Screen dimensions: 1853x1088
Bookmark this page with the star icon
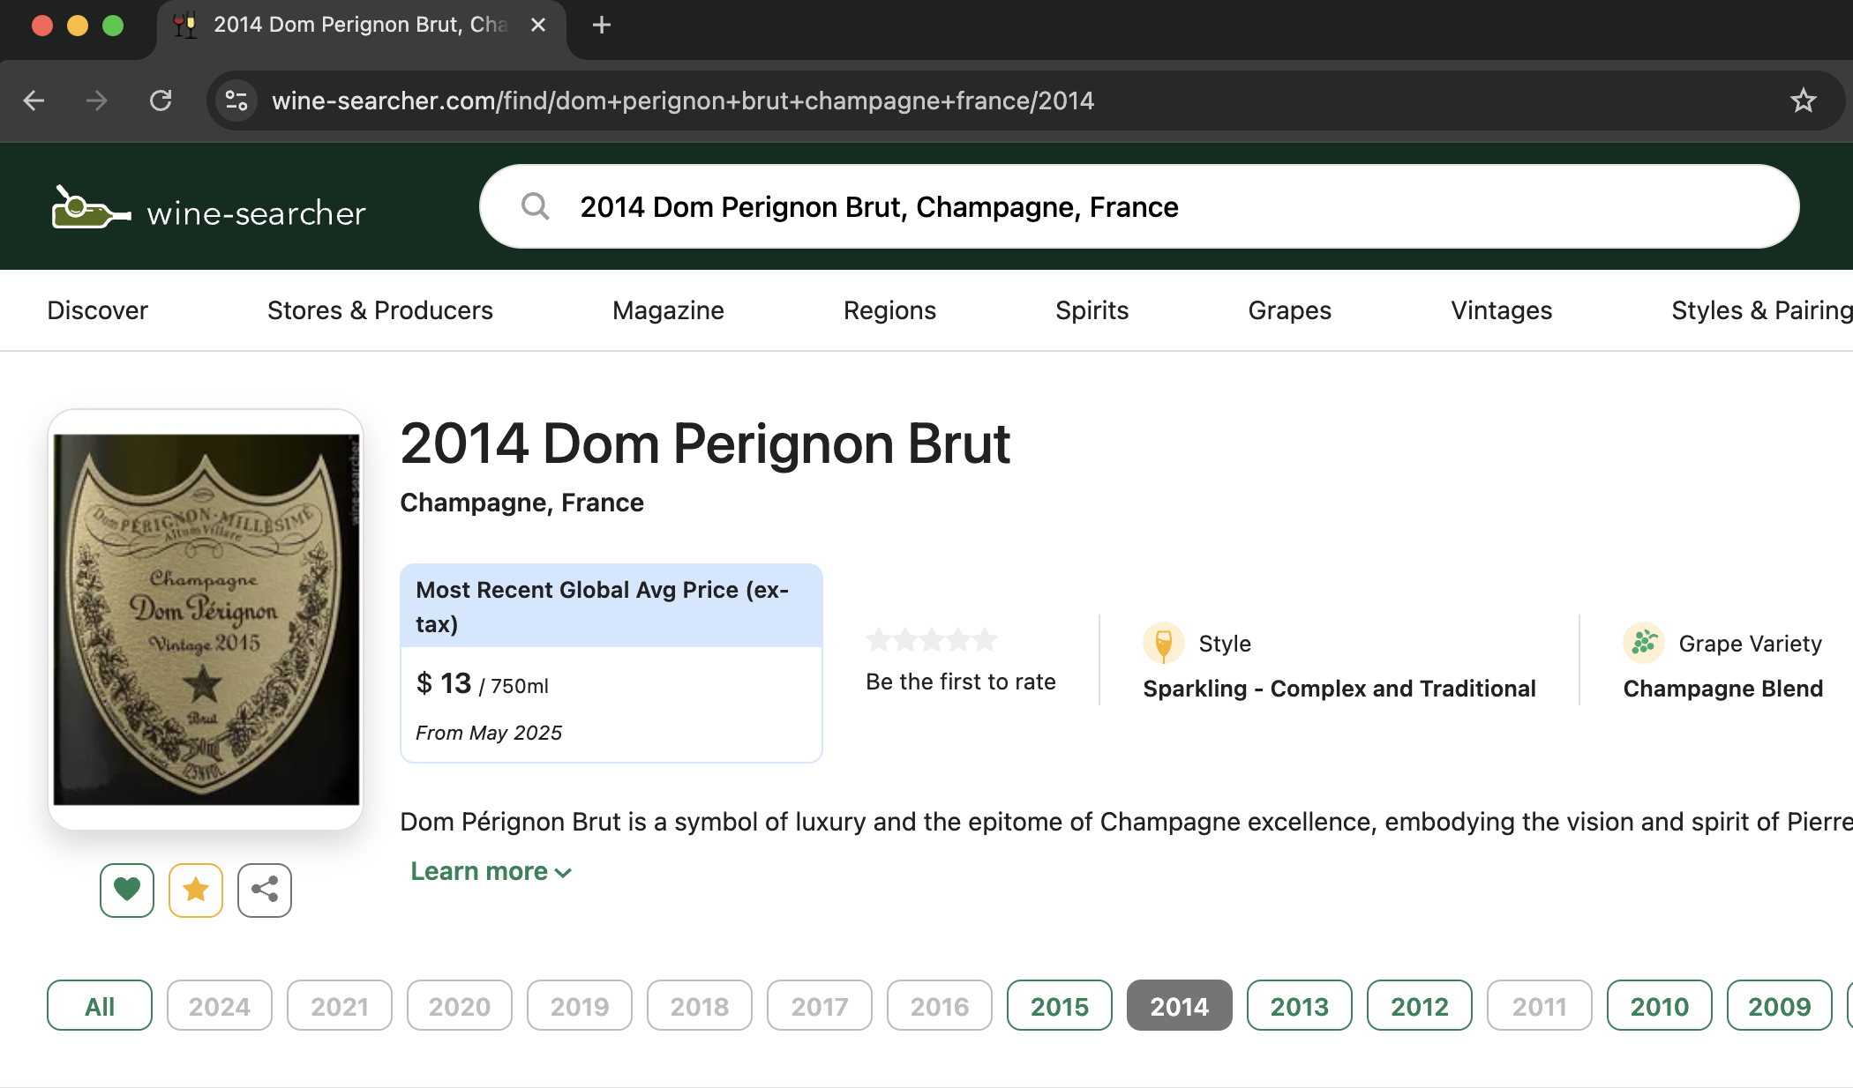1804,101
